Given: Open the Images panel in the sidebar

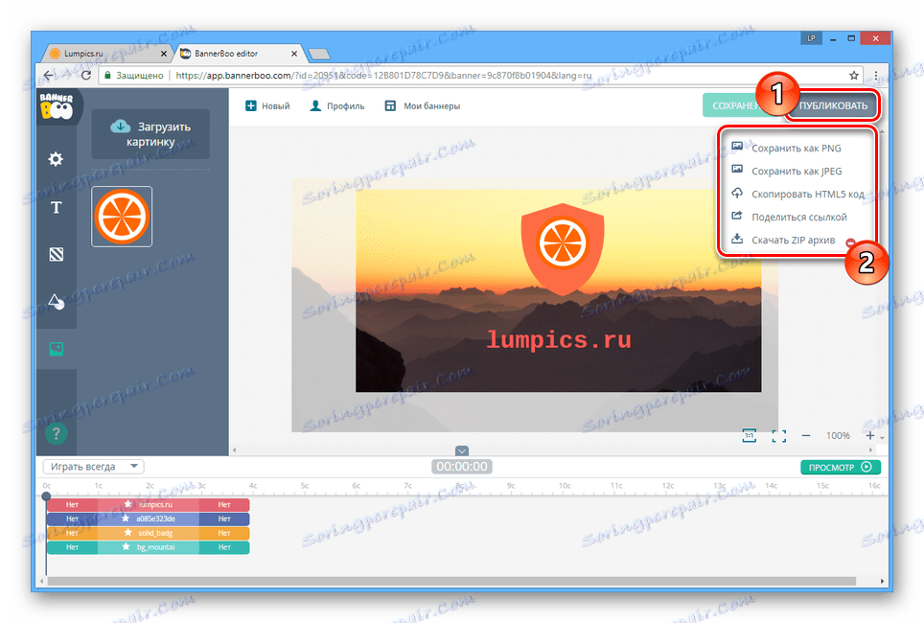Looking at the screenshot, I should (56, 349).
